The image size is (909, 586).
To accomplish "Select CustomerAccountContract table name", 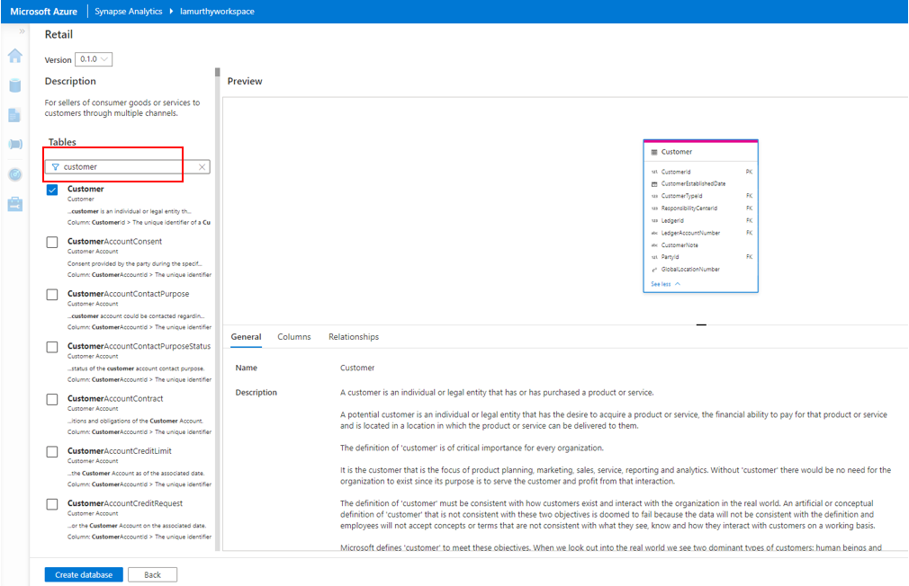I will tap(115, 398).
